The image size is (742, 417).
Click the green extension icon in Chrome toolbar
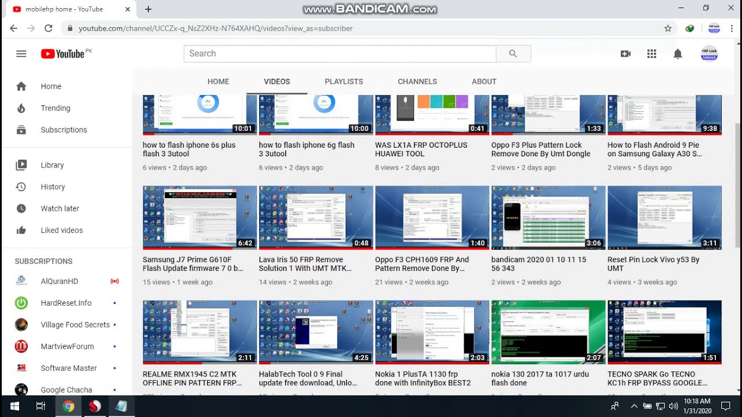click(690, 28)
